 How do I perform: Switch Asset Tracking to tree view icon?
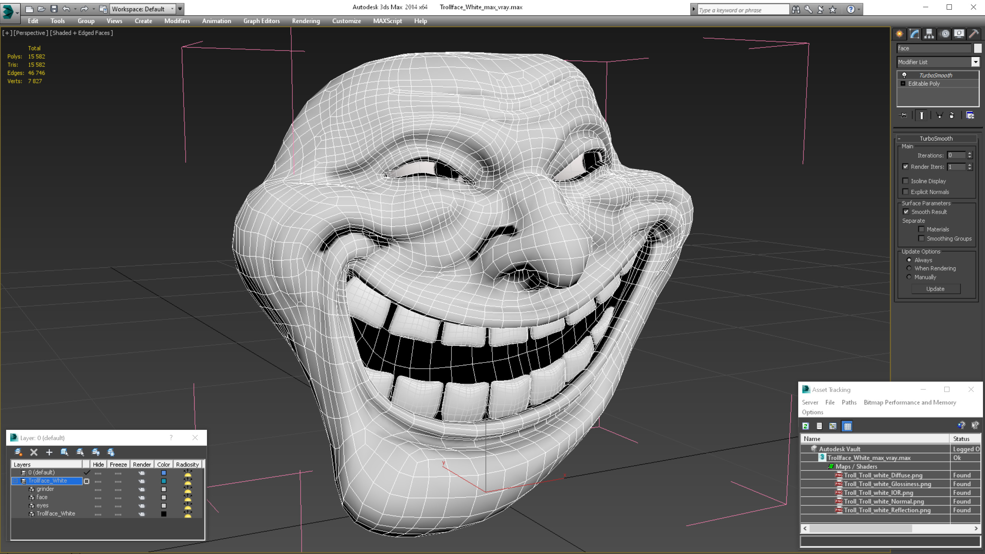(x=833, y=426)
